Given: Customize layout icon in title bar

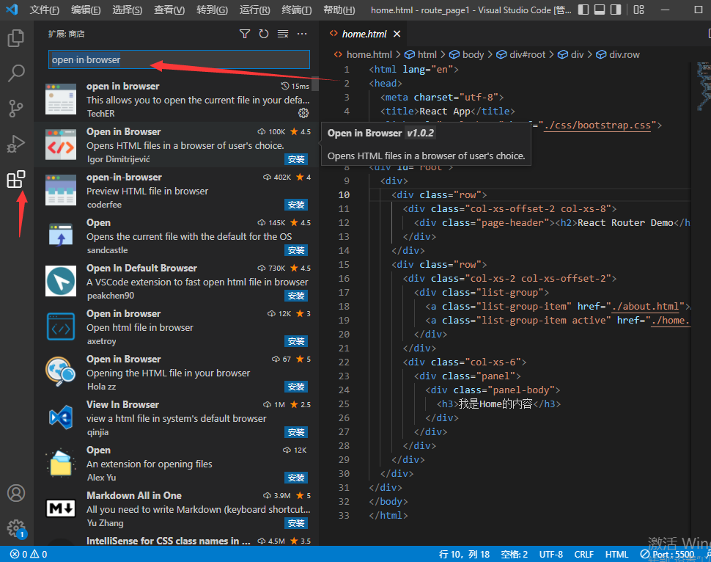Looking at the screenshot, I should [639, 10].
